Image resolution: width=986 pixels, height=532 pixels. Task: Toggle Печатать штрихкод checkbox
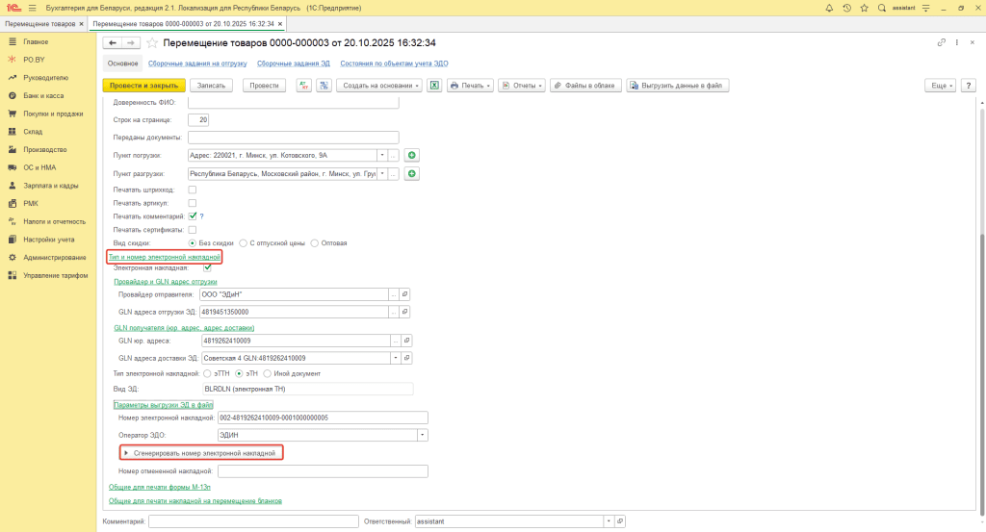pyautogui.click(x=193, y=190)
